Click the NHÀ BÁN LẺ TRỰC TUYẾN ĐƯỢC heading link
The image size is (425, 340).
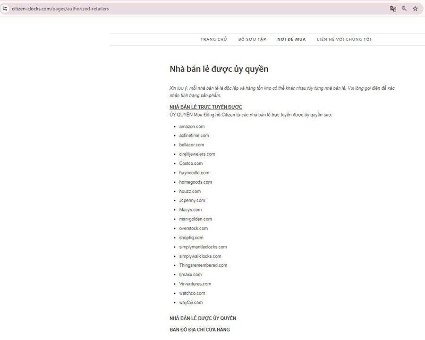point(206,107)
